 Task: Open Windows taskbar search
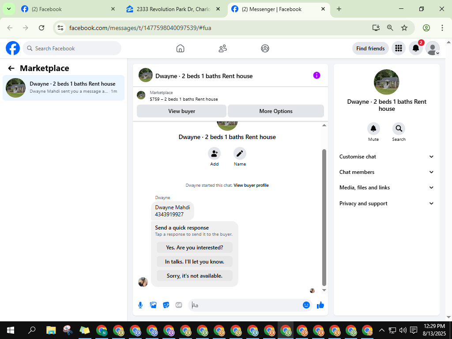coord(32,330)
